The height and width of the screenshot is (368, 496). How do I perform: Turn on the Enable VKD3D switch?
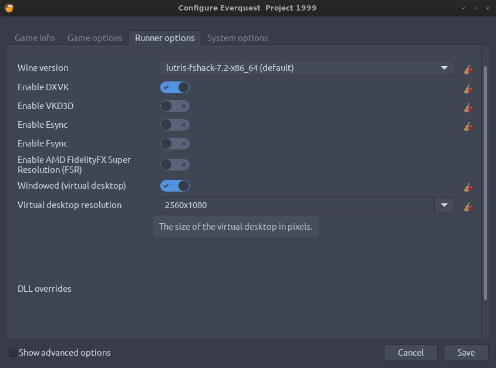click(175, 106)
